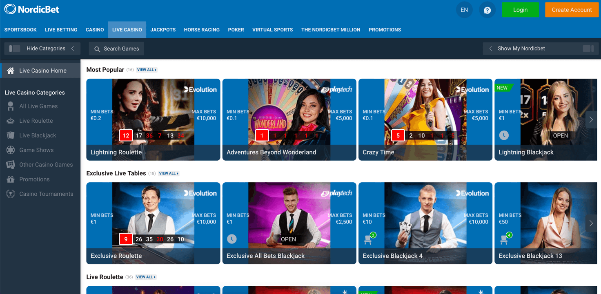601x294 pixels.
Task: Click latest result 12 on Lightning Roulette
Action: tap(126, 135)
